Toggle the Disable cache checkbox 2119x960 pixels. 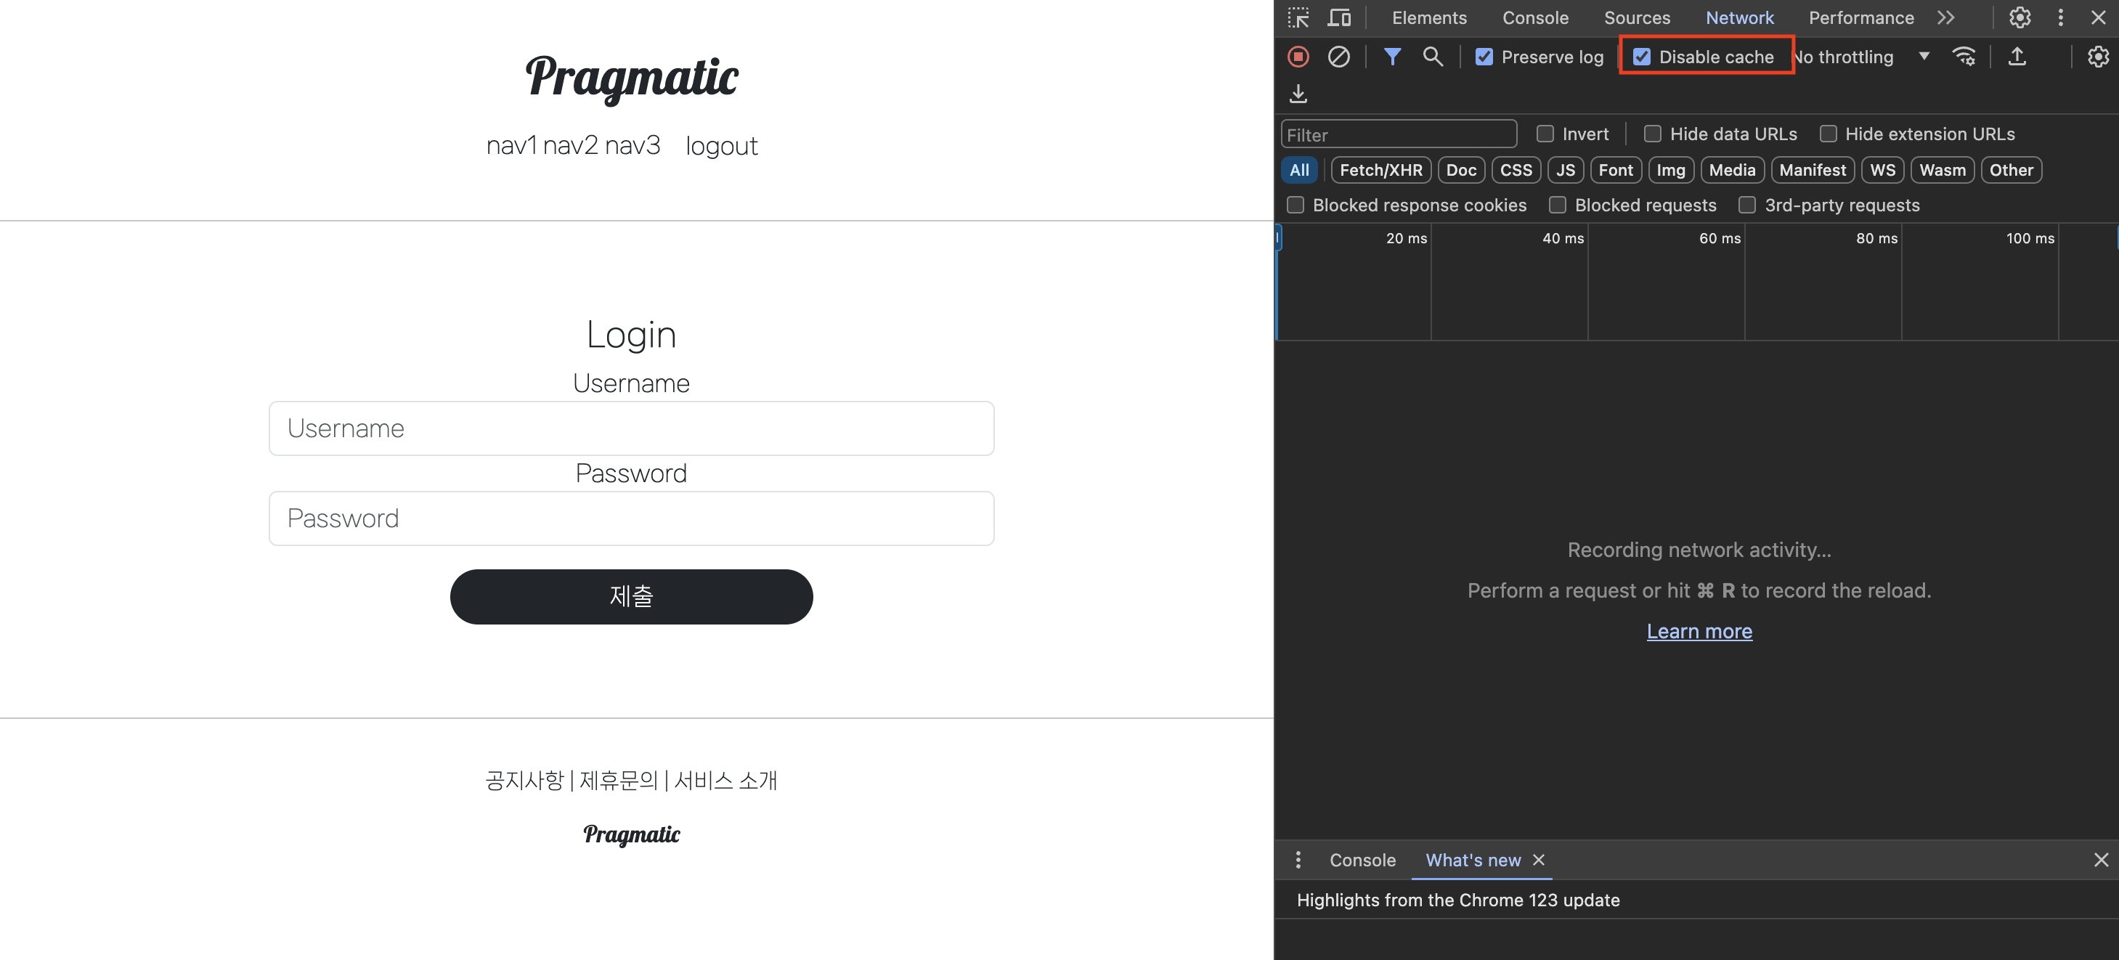(x=1641, y=57)
